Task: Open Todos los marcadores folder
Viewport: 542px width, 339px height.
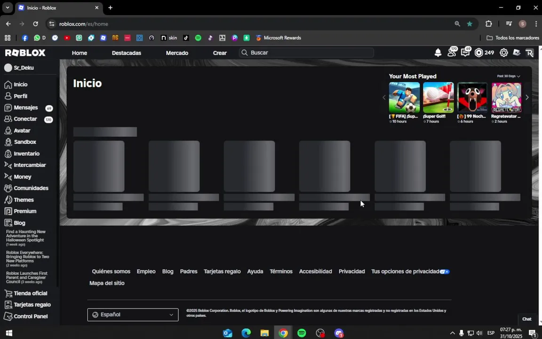Action: pyautogui.click(x=513, y=38)
